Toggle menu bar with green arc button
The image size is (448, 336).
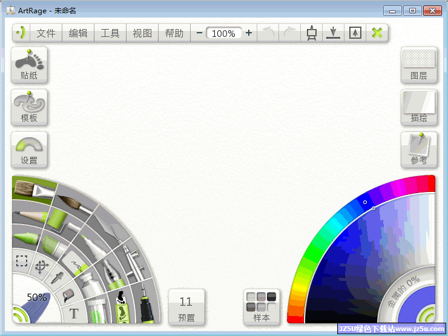pos(21,33)
